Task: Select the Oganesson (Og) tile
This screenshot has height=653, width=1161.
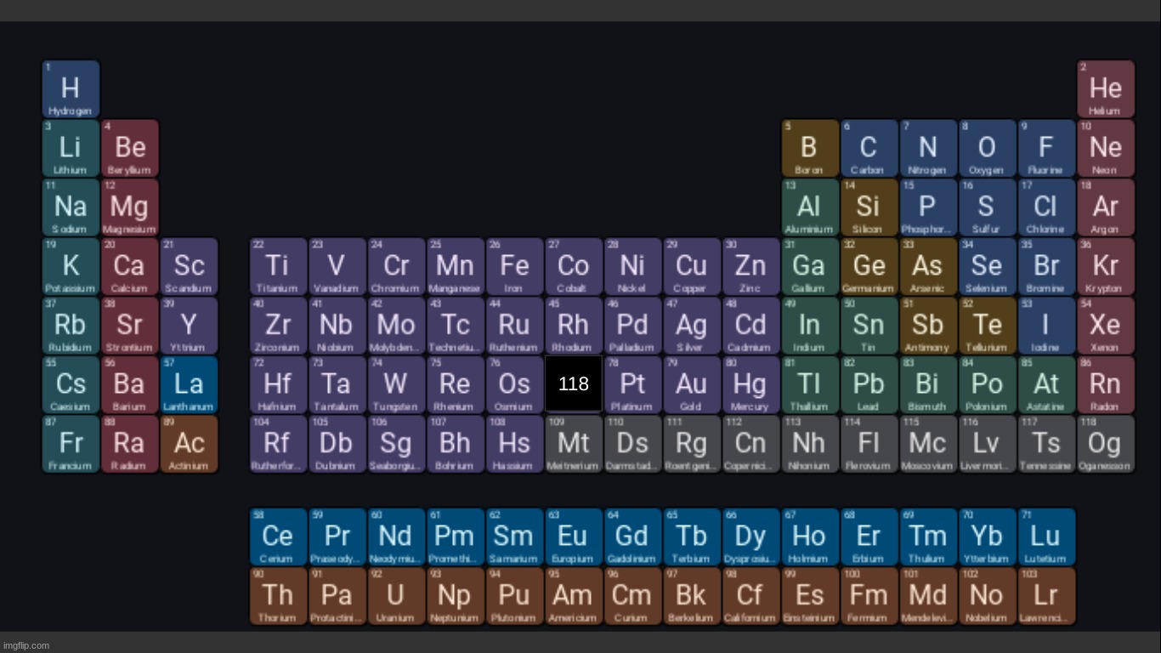Action: 1106,444
